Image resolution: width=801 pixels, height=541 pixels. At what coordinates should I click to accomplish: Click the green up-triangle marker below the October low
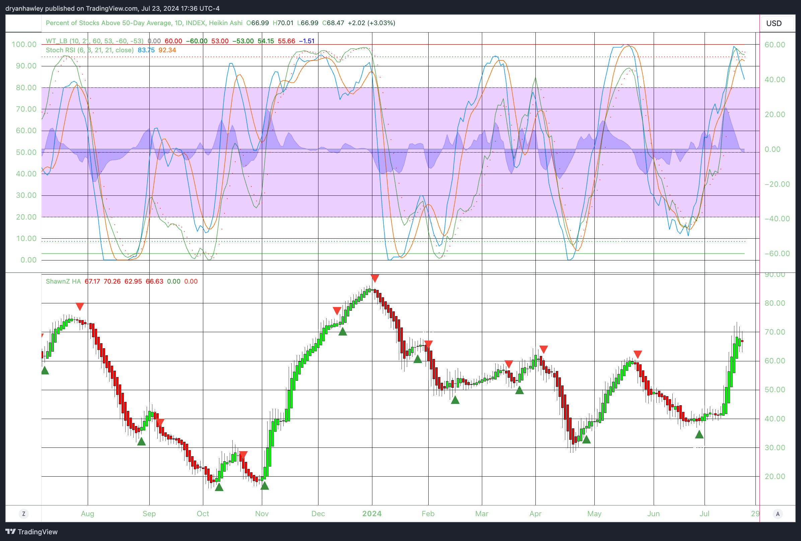pos(219,487)
